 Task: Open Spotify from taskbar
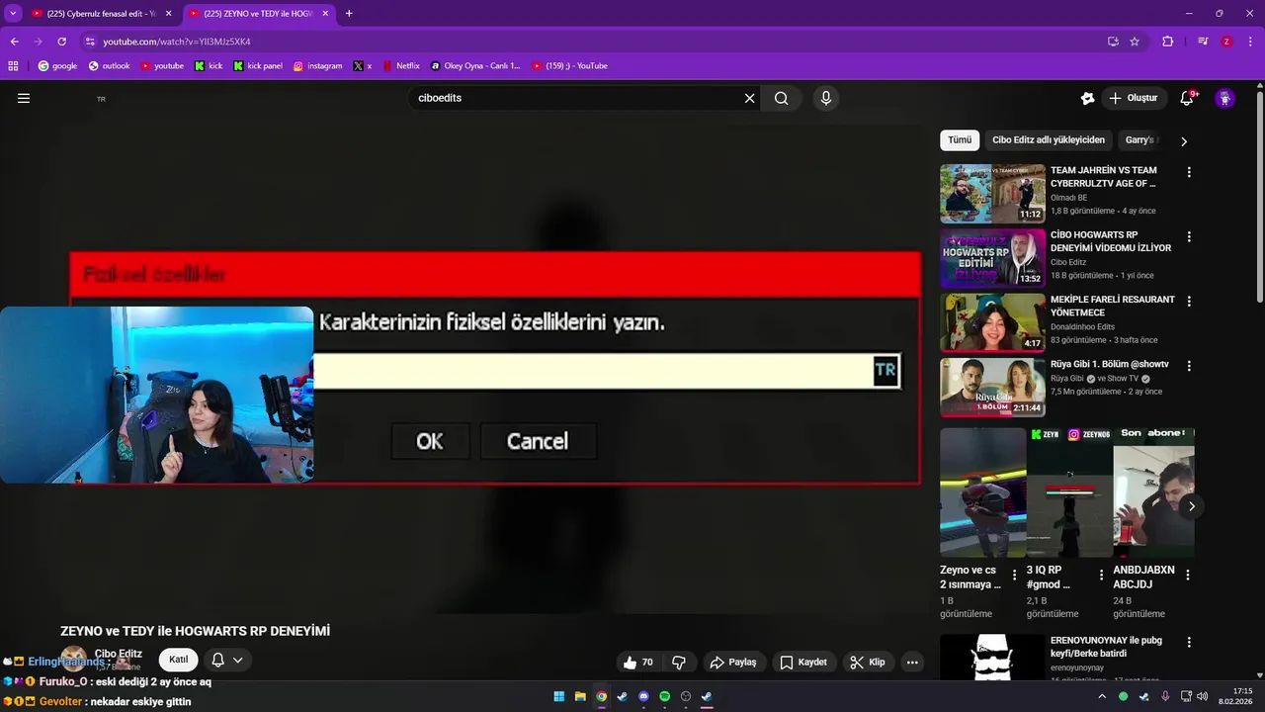click(x=664, y=696)
